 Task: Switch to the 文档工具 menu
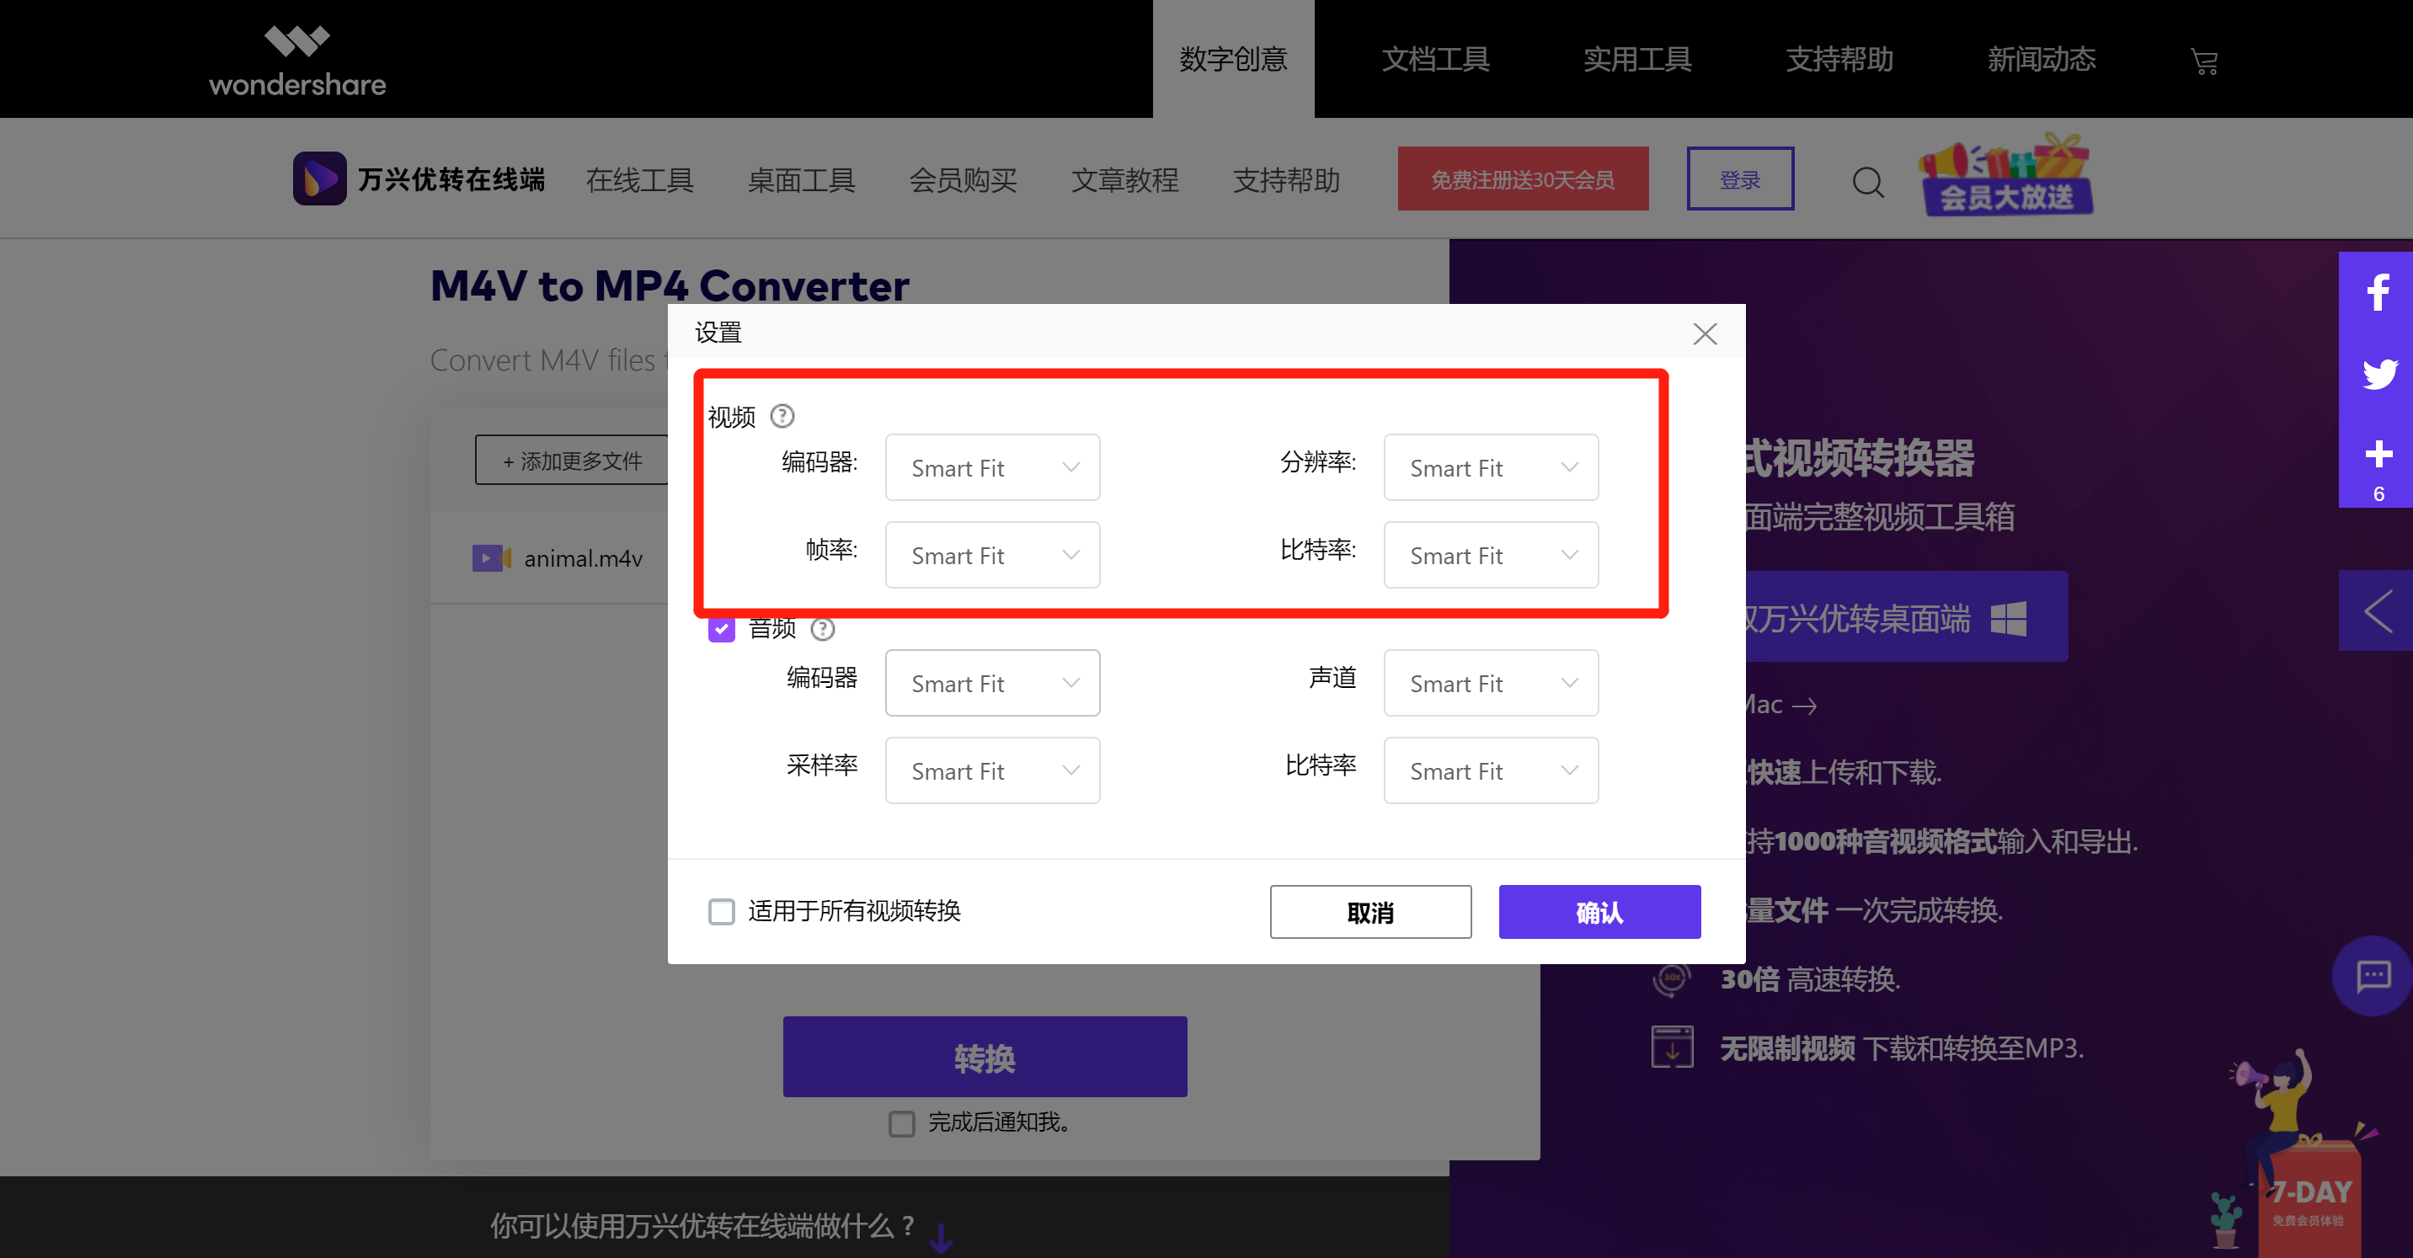1435,58
